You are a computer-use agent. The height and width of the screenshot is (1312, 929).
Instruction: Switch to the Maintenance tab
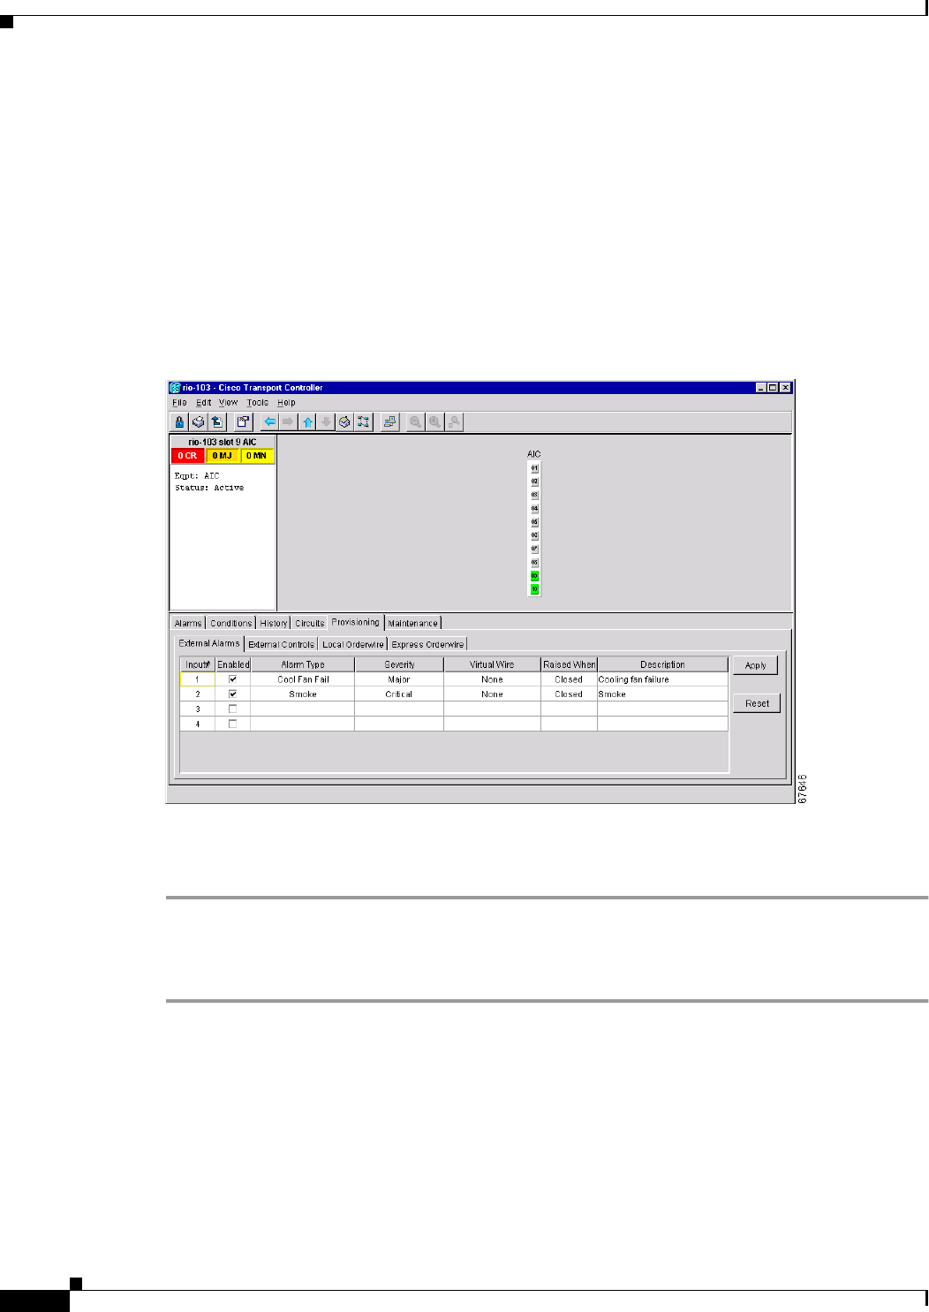412,623
